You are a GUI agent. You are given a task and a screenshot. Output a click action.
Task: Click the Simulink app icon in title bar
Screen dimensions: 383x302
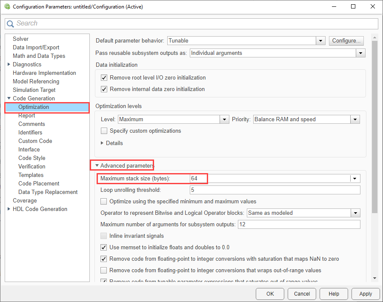(x=6, y=7)
